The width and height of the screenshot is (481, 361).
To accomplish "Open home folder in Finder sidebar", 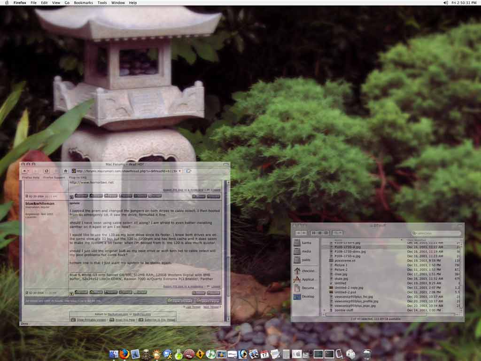I will [304, 271].
